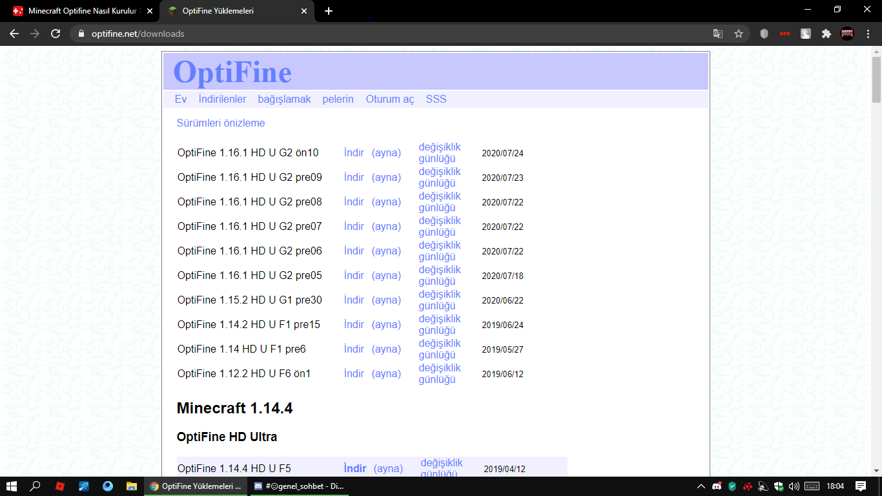The height and width of the screenshot is (496, 882).
Task: Click the date 2020/07/24
Action: coord(502,154)
